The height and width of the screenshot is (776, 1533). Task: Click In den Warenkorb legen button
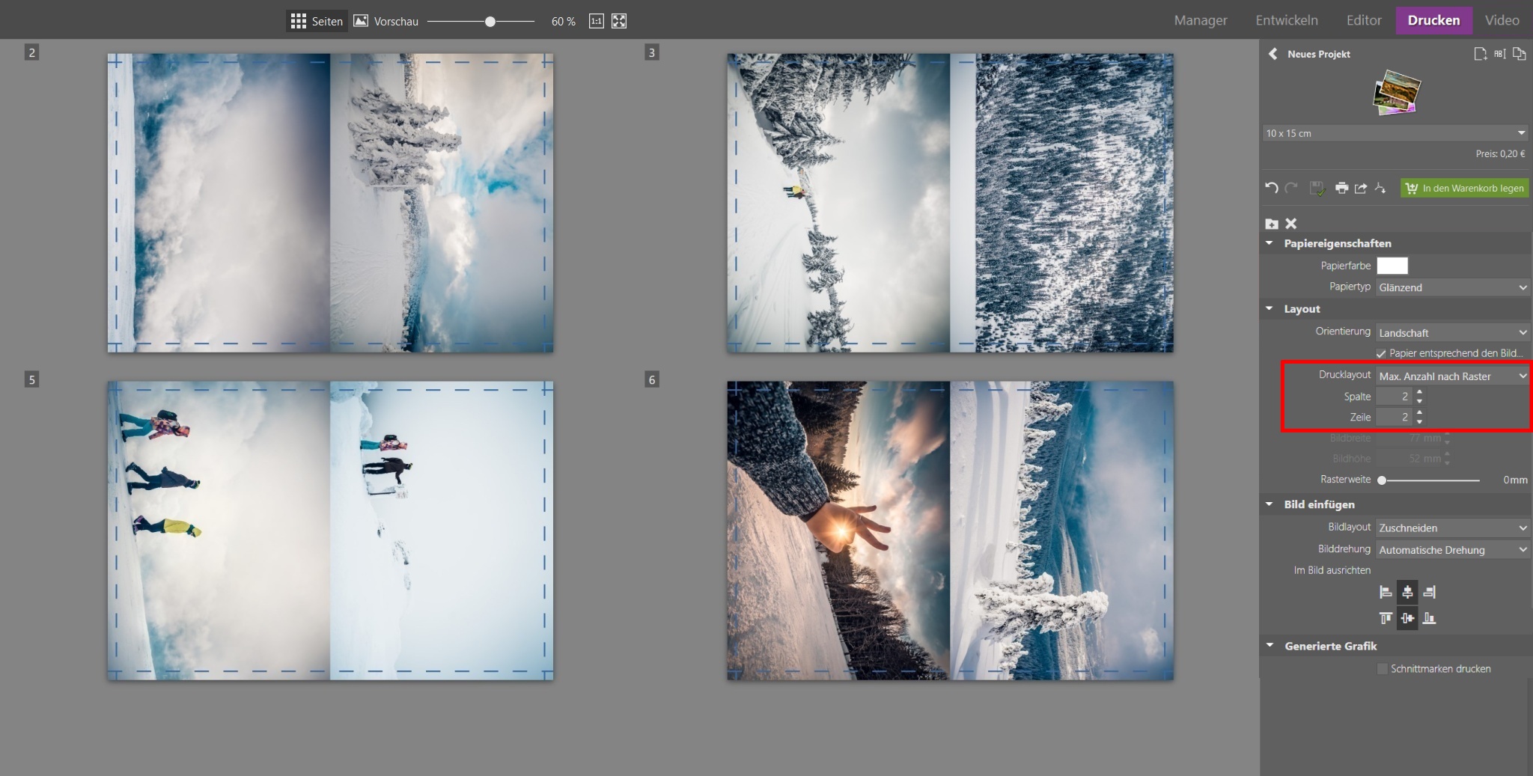(1464, 188)
